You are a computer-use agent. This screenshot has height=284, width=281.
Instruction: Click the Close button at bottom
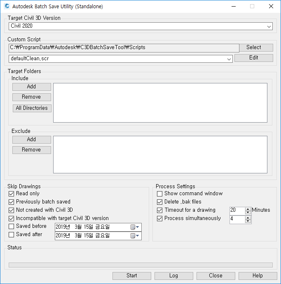point(216,276)
